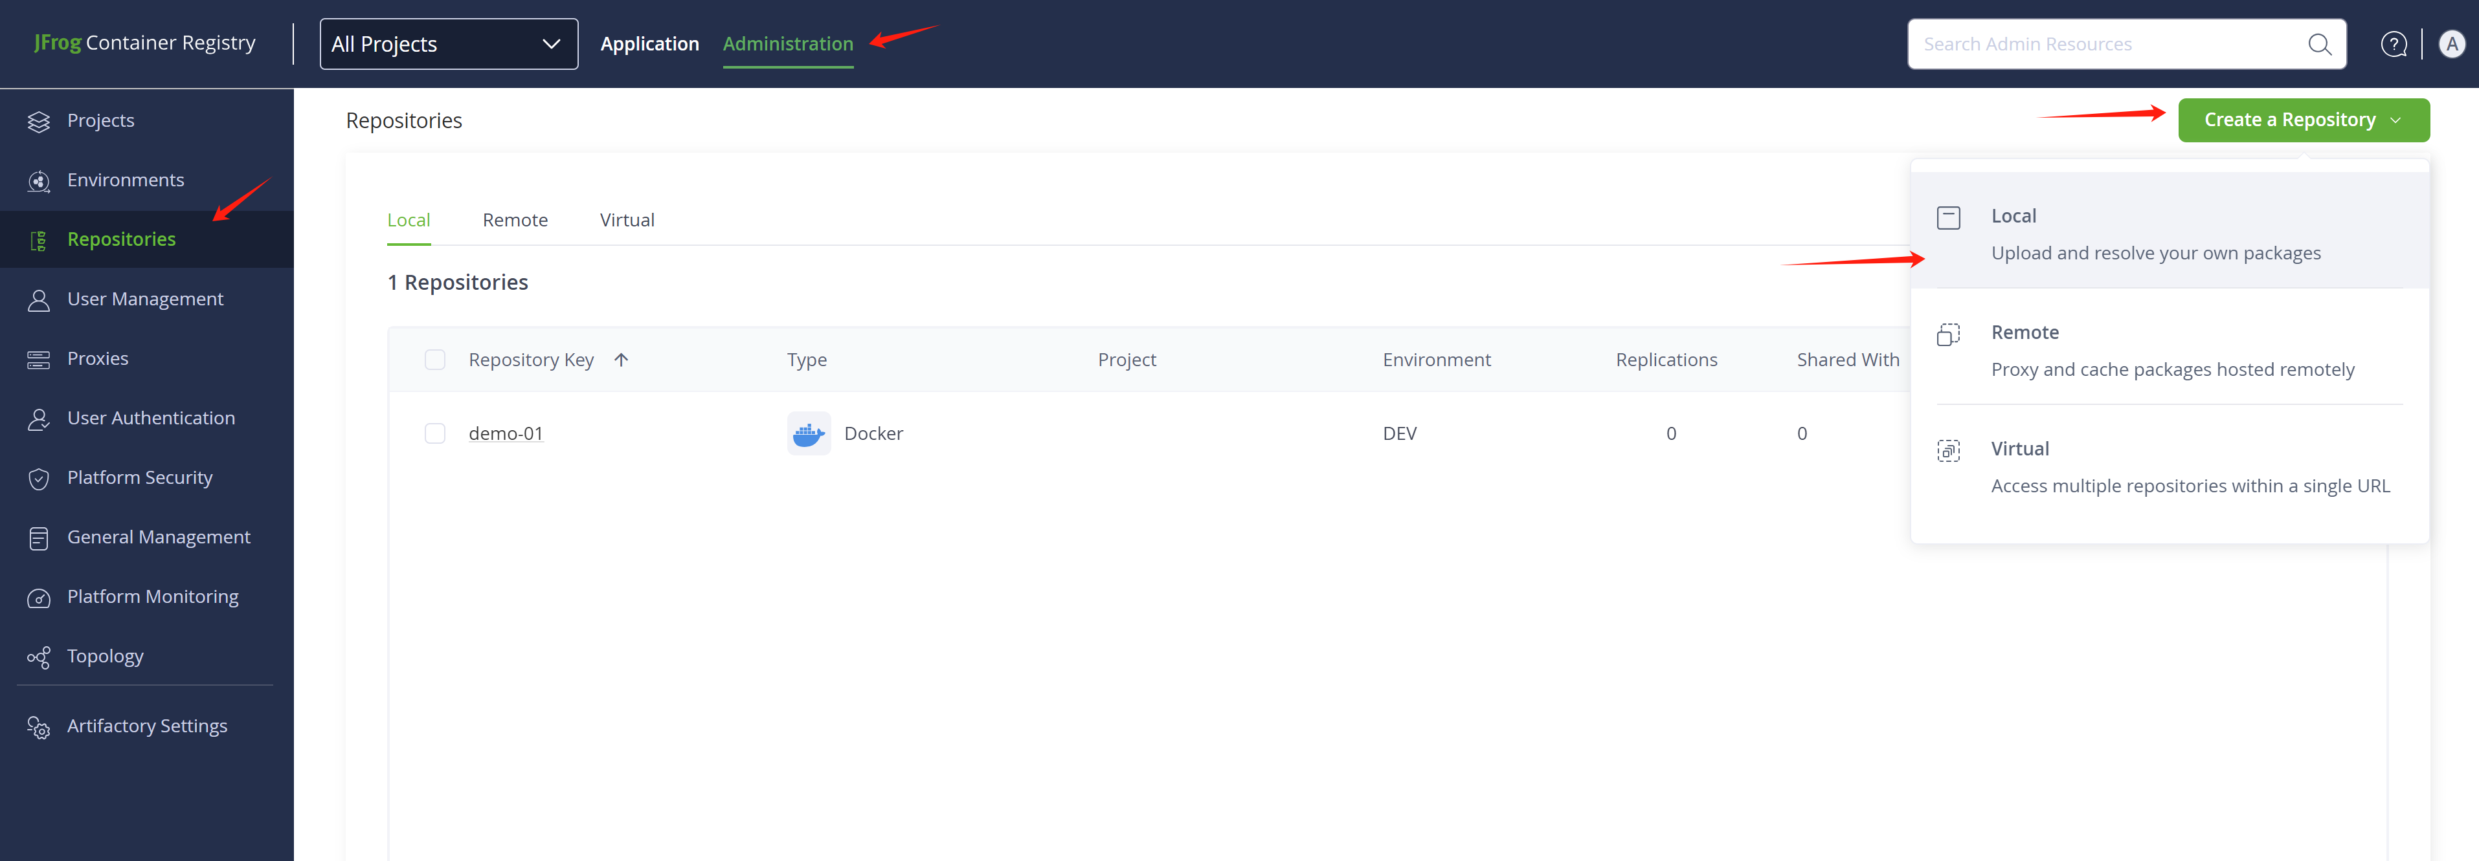The height and width of the screenshot is (861, 2479).
Task: Open the All Projects dropdown
Action: (x=449, y=44)
